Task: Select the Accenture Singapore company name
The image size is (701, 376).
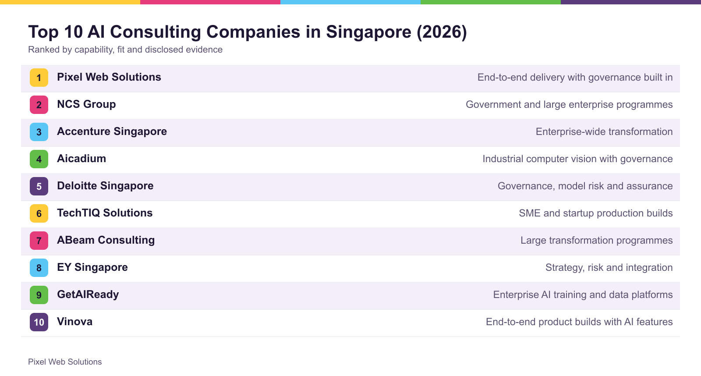Action: tap(112, 131)
